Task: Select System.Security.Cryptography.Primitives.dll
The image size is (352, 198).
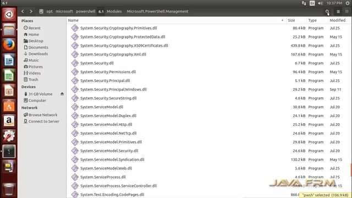Action: 119,28
